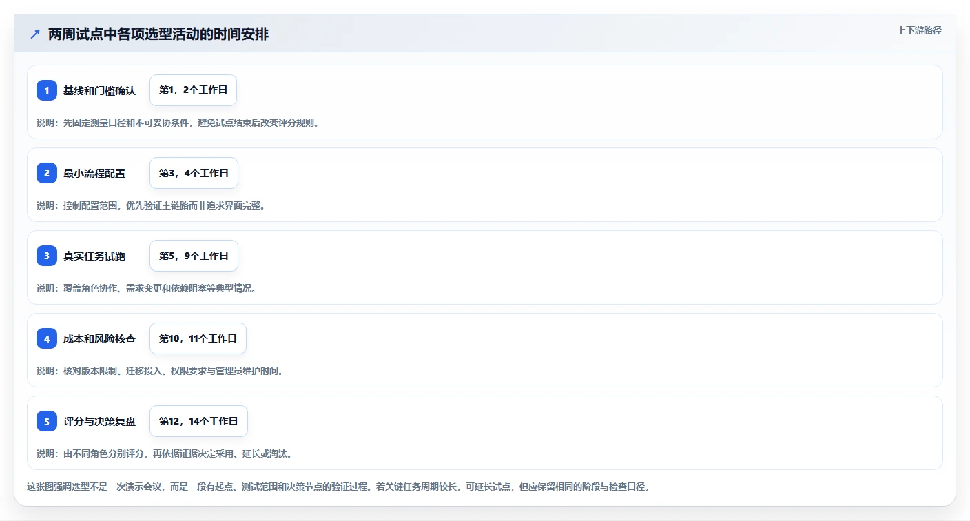
Task: Click description starting 先固定测量口径
Action: [x=178, y=123]
